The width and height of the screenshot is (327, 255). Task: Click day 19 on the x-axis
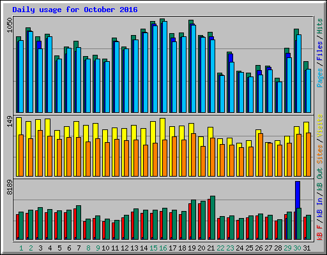point(192,248)
